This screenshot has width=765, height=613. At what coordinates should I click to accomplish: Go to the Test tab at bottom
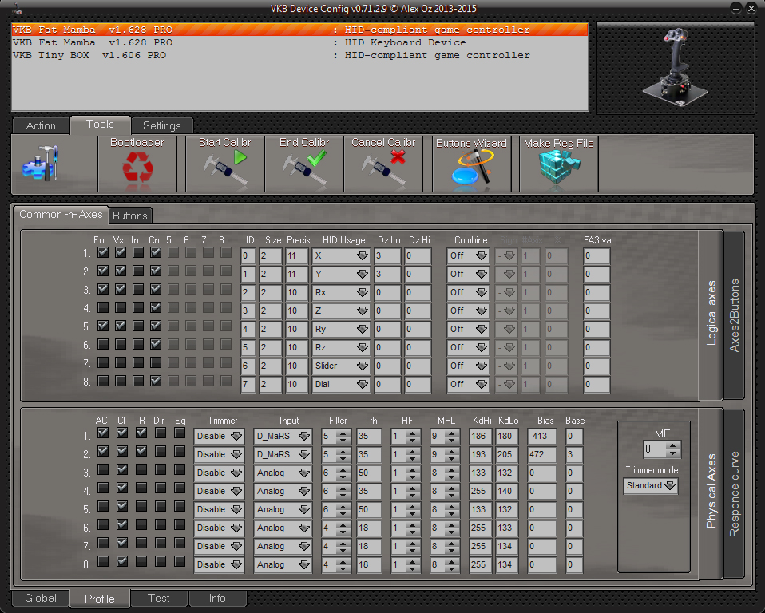point(158,598)
